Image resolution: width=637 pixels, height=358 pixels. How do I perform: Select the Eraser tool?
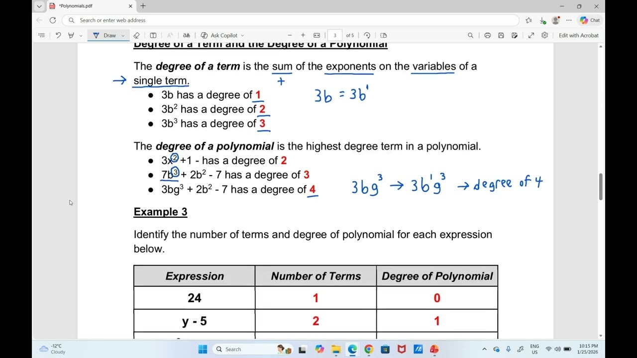tap(136, 35)
